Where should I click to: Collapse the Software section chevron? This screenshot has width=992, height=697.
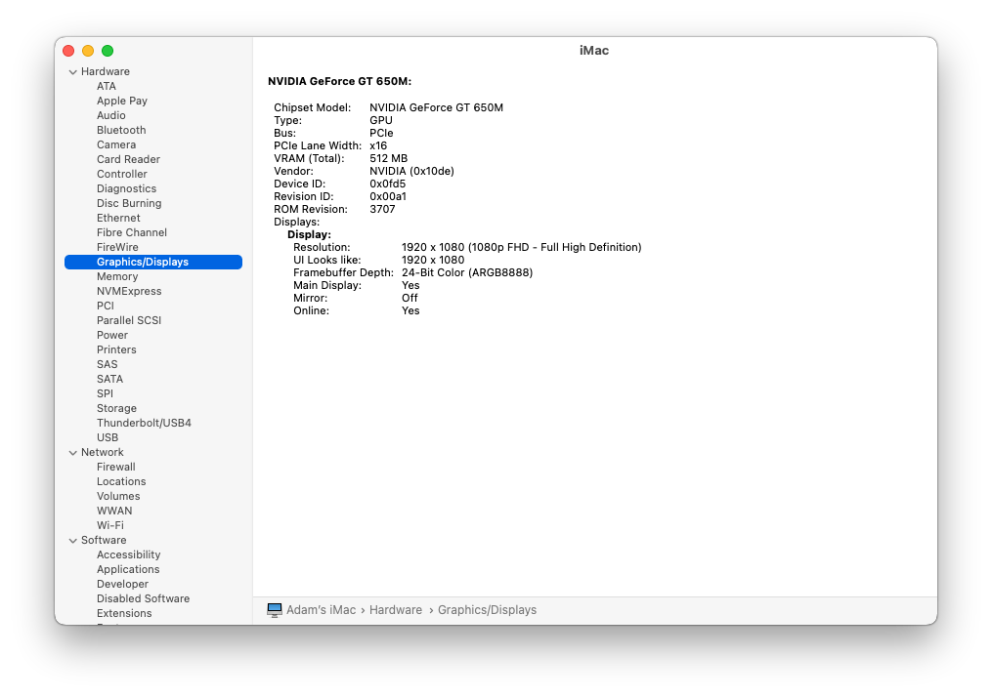click(72, 541)
